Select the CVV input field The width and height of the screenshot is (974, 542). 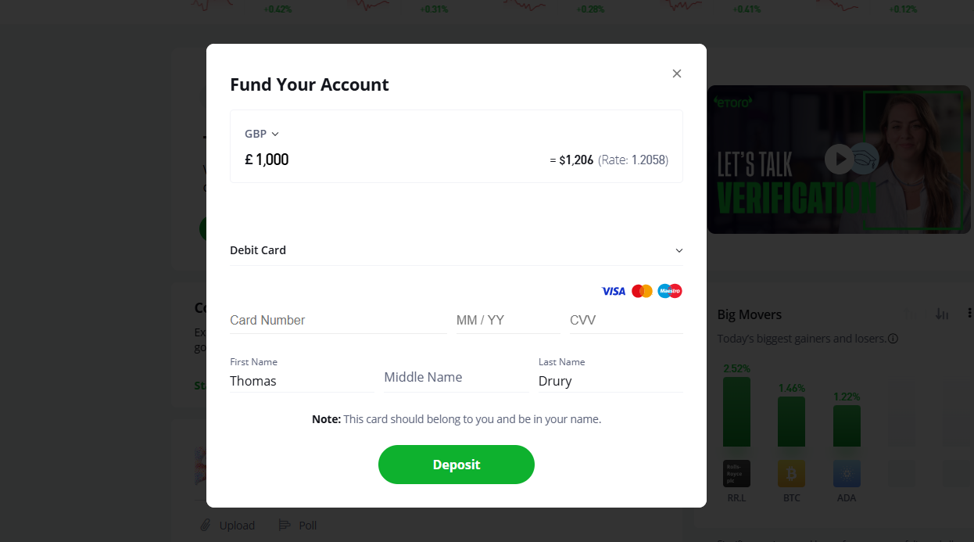626,320
